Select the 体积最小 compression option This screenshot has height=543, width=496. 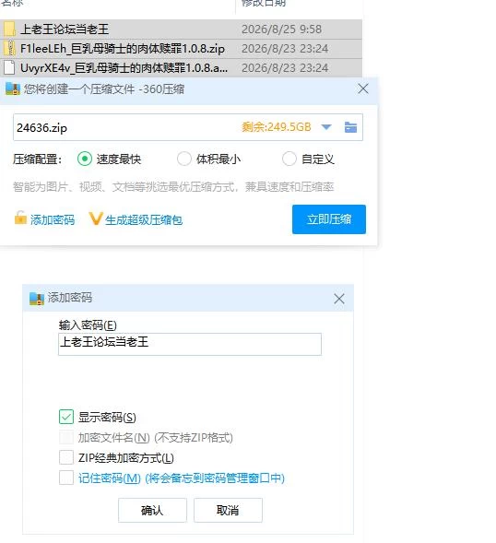[x=183, y=159]
